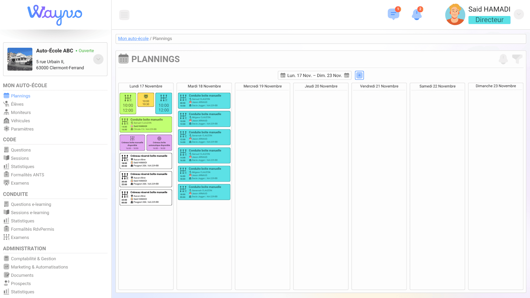Click the Mon auto-école breadcrumb link

pos(133,39)
